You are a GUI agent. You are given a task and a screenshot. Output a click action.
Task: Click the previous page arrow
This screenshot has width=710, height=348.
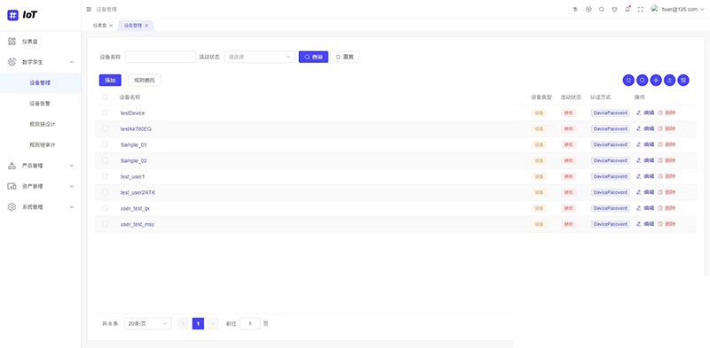point(183,323)
